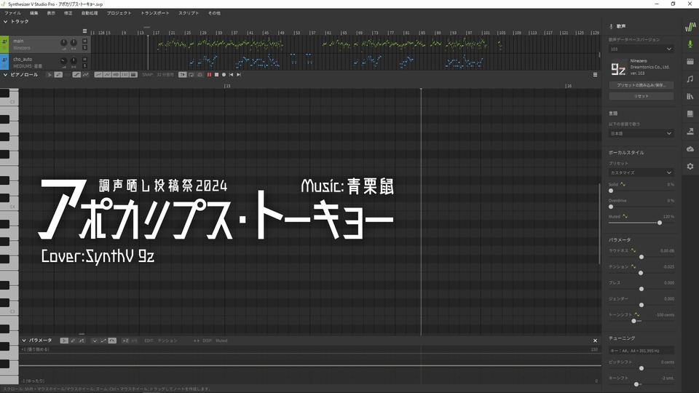699x393 pixels.
Task: Mute the cho_auto track
Action: 84,59
